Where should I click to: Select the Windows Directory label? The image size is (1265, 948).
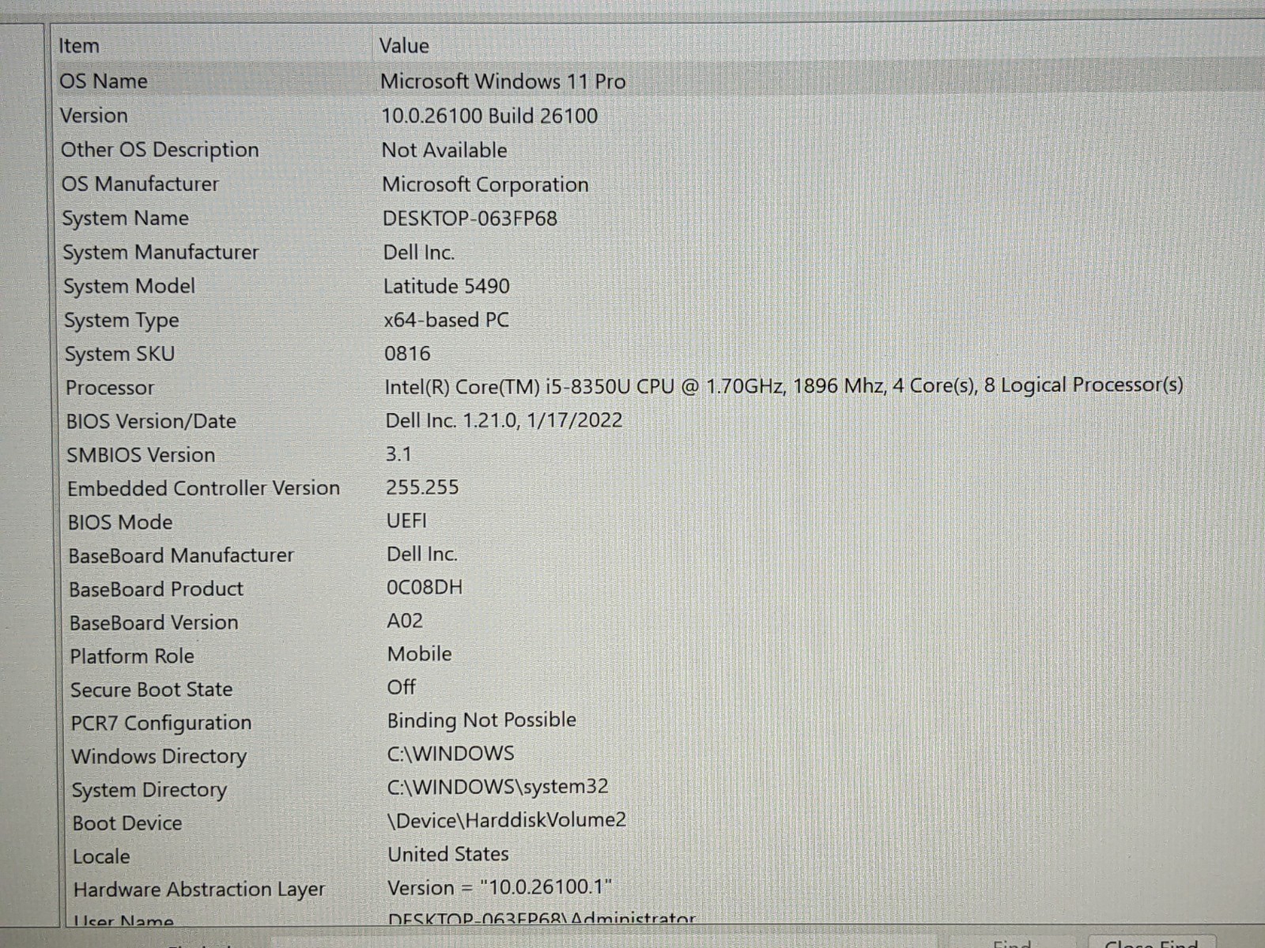point(159,757)
